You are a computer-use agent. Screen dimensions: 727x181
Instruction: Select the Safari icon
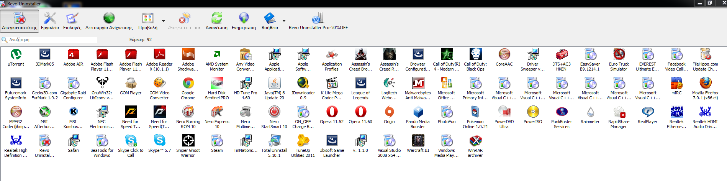pyautogui.click(x=73, y=141)
